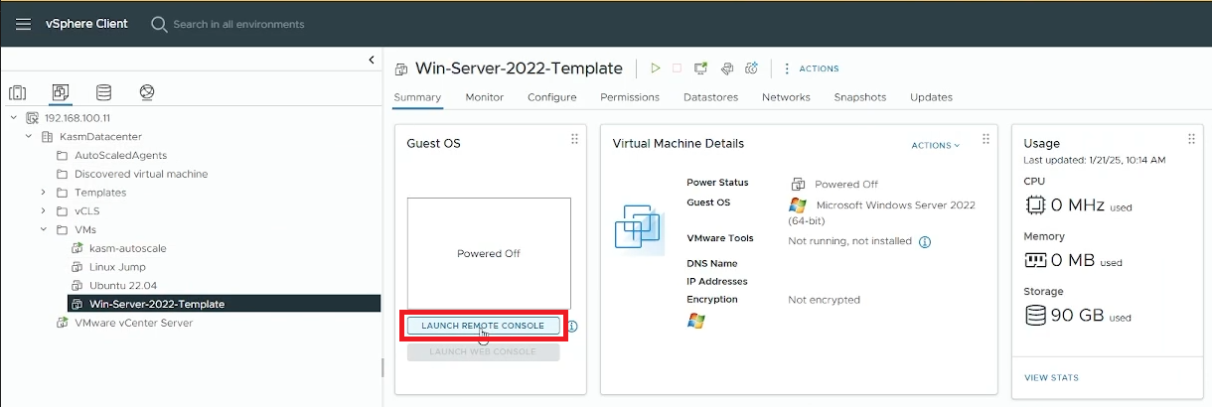Click the Launch Console toolbar icon
1212x407 pixels.
pyautogui.click(x=701, y=68)
